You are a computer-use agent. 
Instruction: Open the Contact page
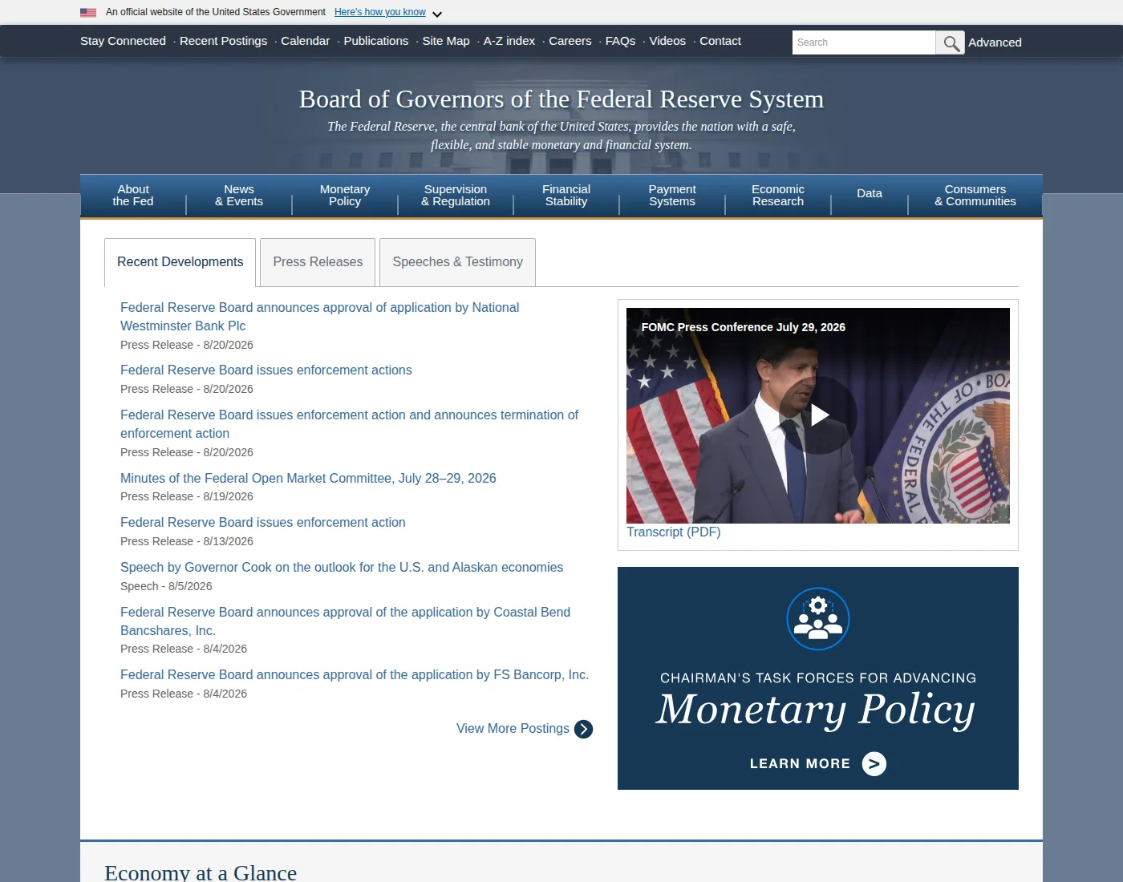click(720, 41)
